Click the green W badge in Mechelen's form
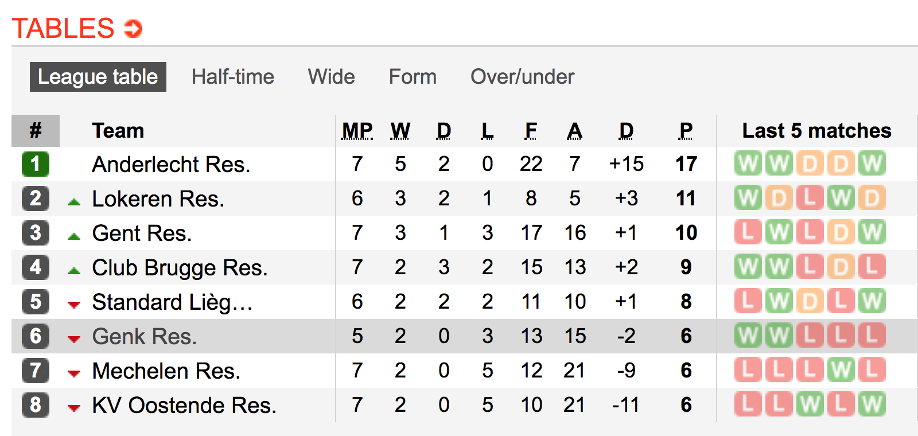The width and height of the screenshot is (918, 436). point(841,370)
